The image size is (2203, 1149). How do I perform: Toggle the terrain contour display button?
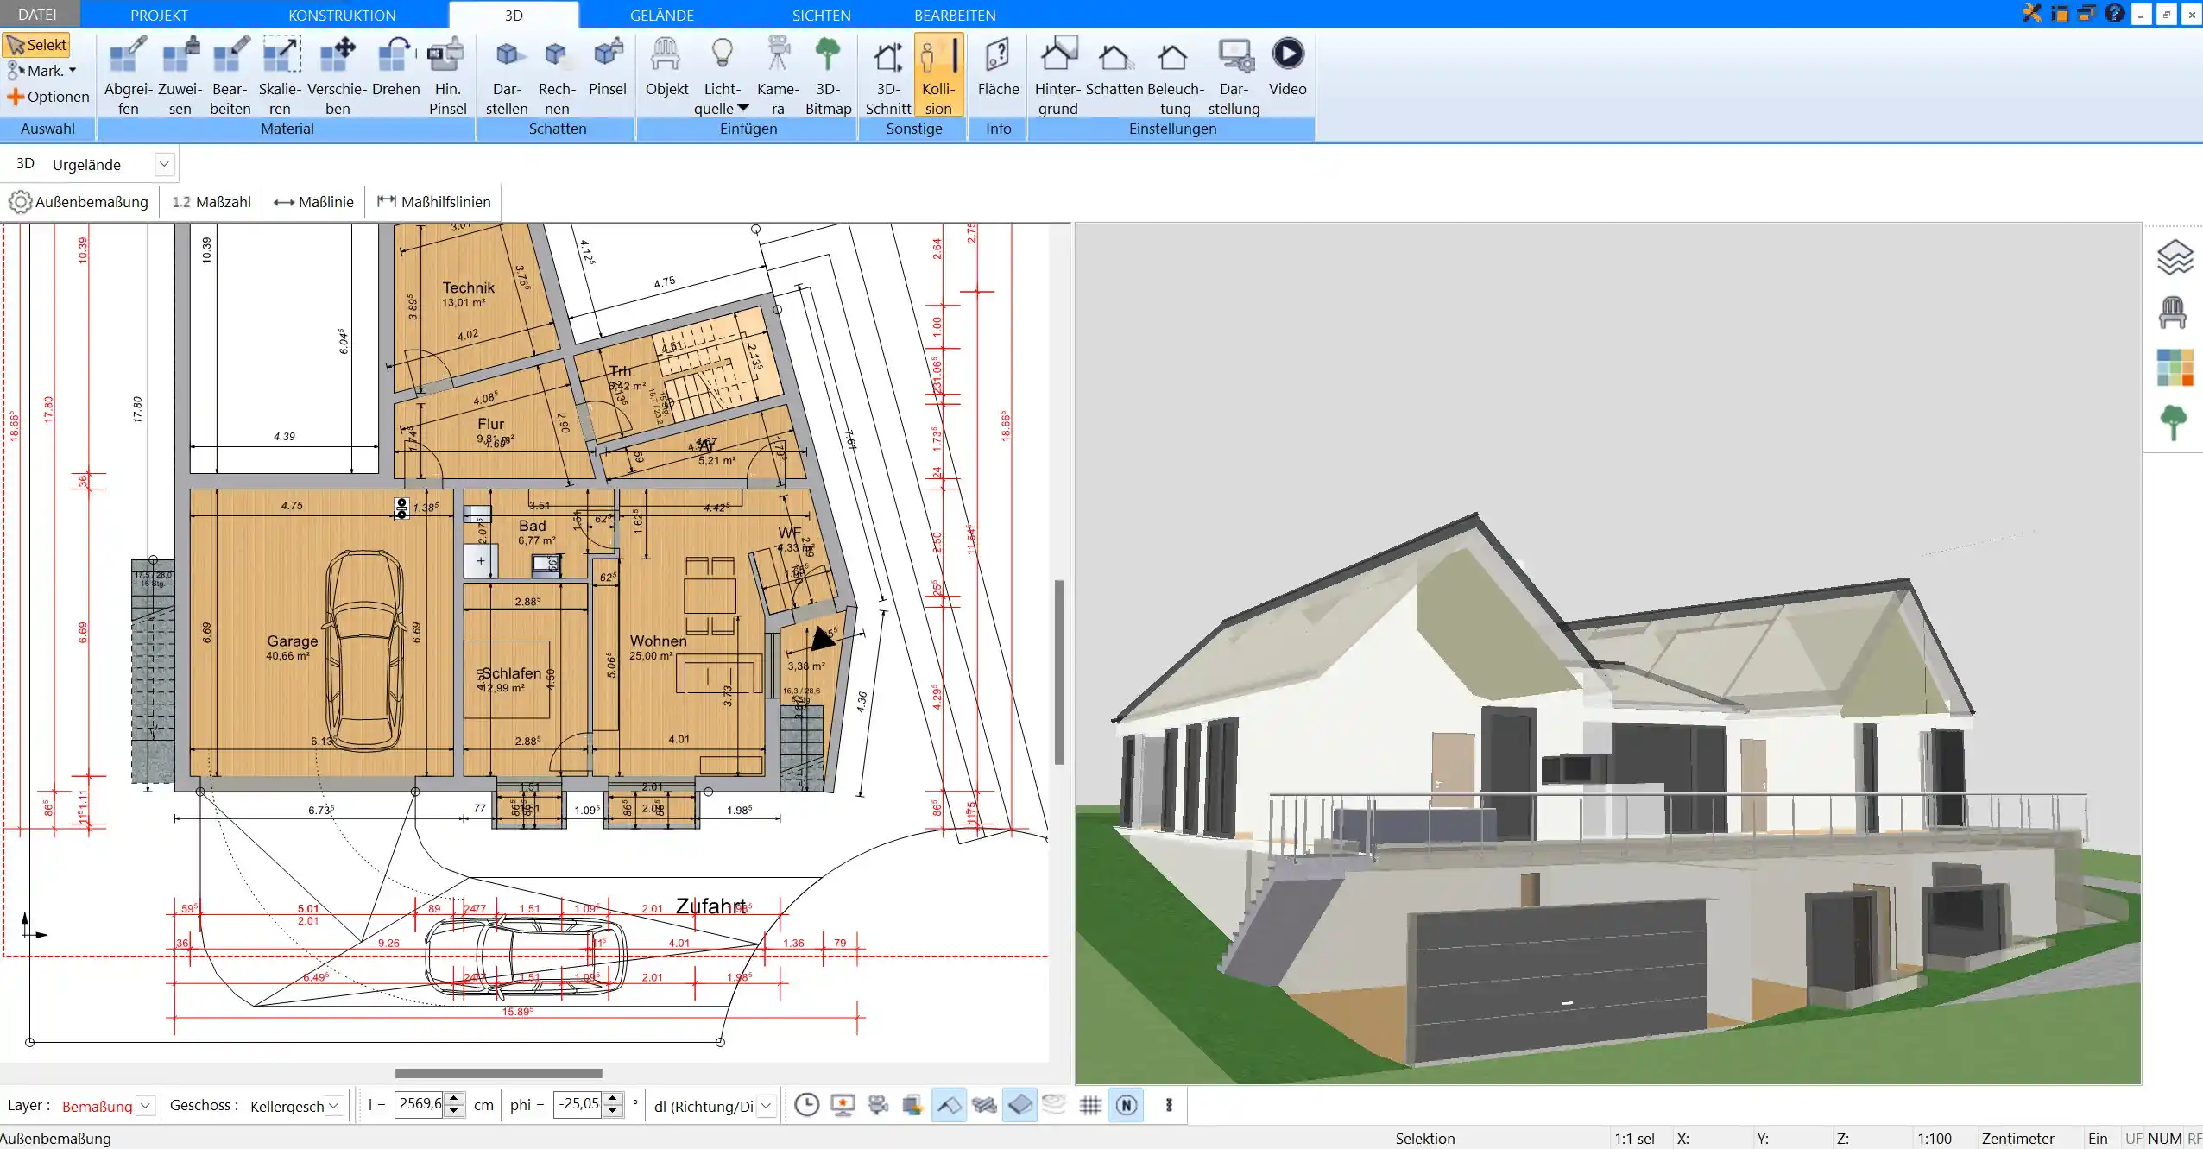click(x=1055, y=1105)
